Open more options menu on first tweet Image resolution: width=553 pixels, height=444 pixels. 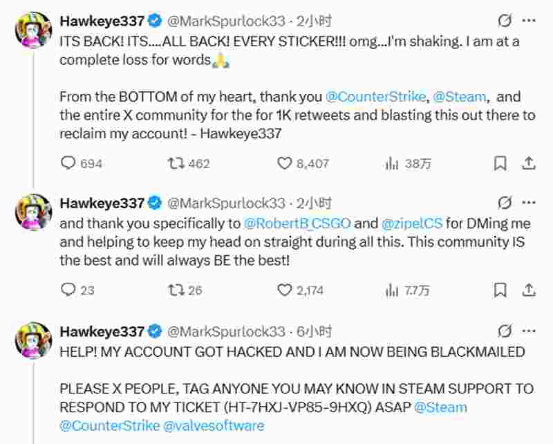pos(529,22)
